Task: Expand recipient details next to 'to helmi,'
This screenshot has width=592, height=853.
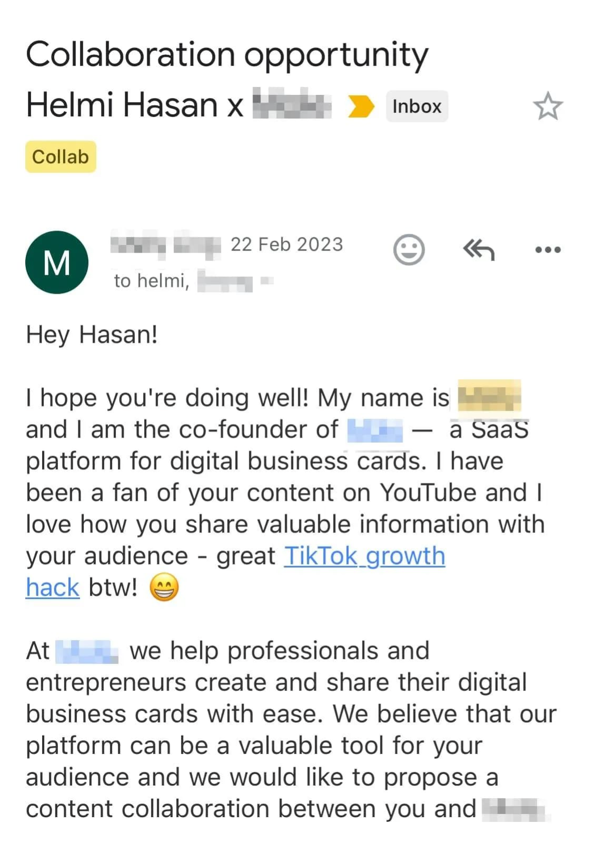Action: coord(267,281)
